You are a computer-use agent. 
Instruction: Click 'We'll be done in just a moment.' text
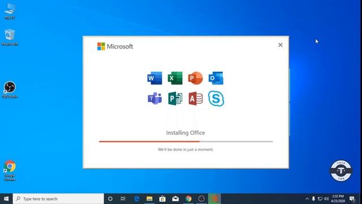(x=186, y=150)
